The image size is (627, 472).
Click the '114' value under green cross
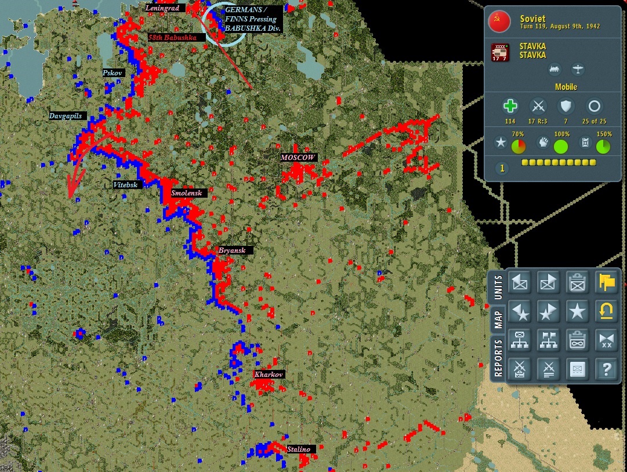point(510,121)
